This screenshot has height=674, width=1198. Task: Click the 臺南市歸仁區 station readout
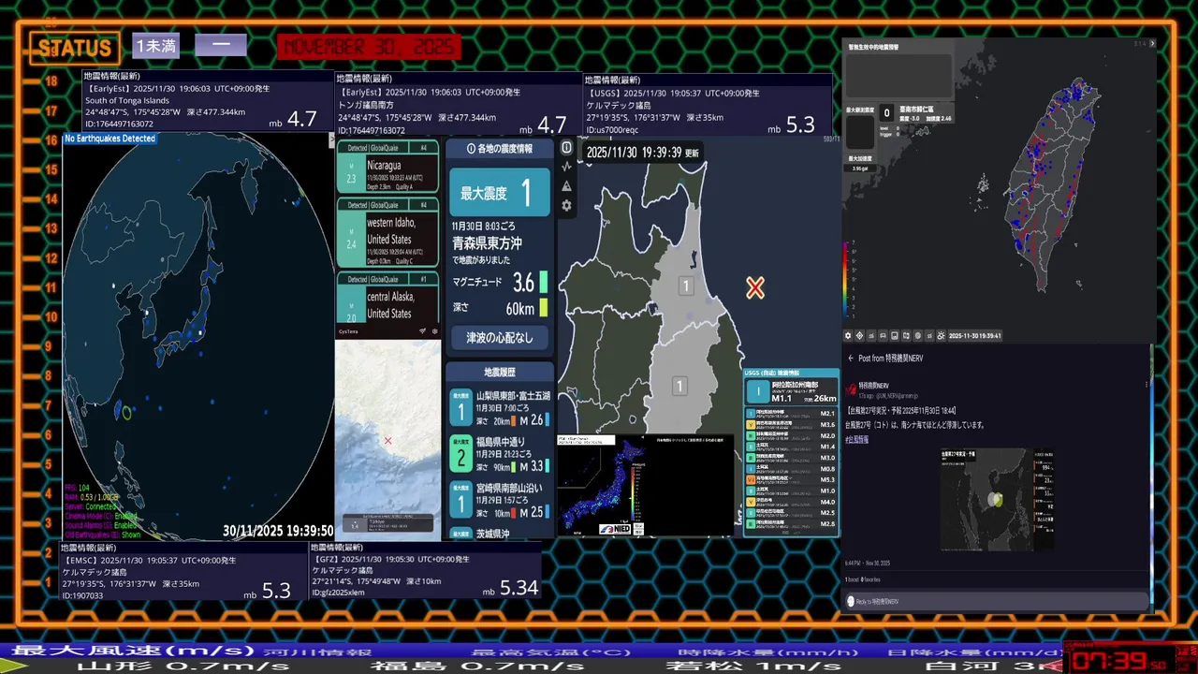click(917, 113)
